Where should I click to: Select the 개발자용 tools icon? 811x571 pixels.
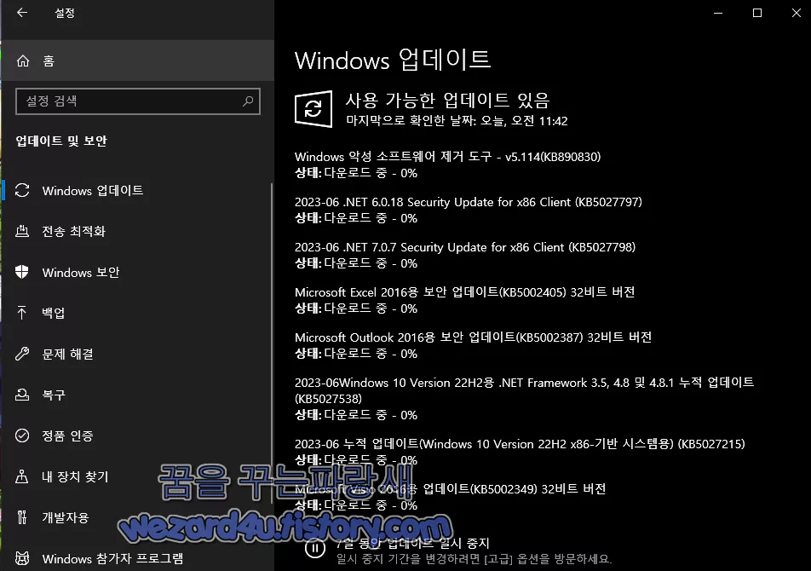pyautogui.click(x=22, y=517)
